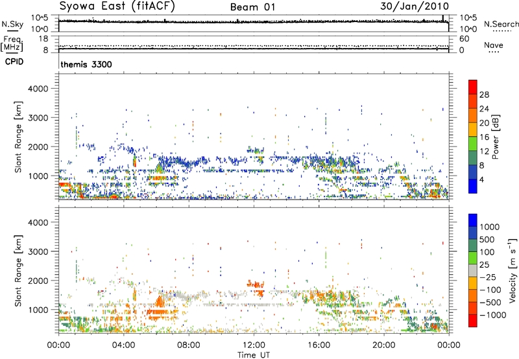Click the "28" label on Power colorbar
Screen dimensions: 519x359
(x=484, y=95)
